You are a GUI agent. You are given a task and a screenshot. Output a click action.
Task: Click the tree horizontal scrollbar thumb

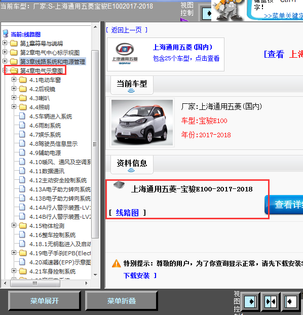tap(35, 283)
